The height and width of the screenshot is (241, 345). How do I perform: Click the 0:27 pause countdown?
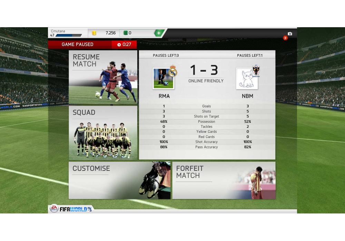(127, 44)
